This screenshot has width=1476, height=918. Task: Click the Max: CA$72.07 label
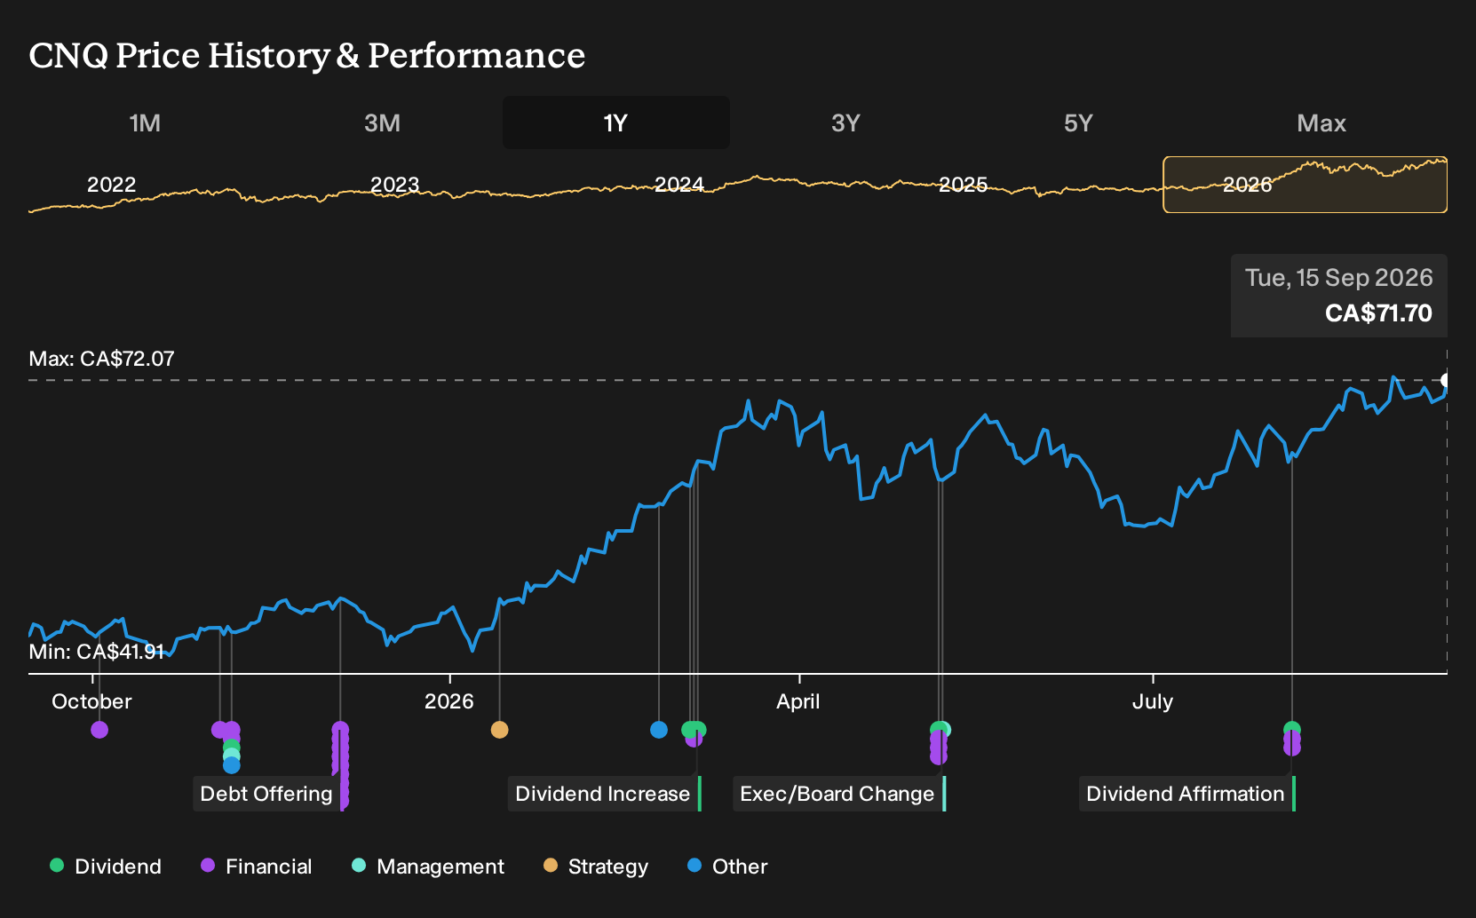(101, 359)
